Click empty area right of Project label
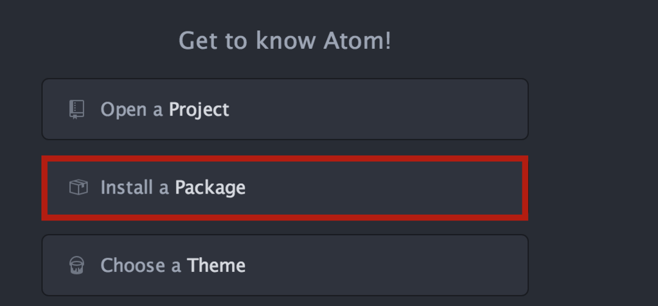 (378, 109)
